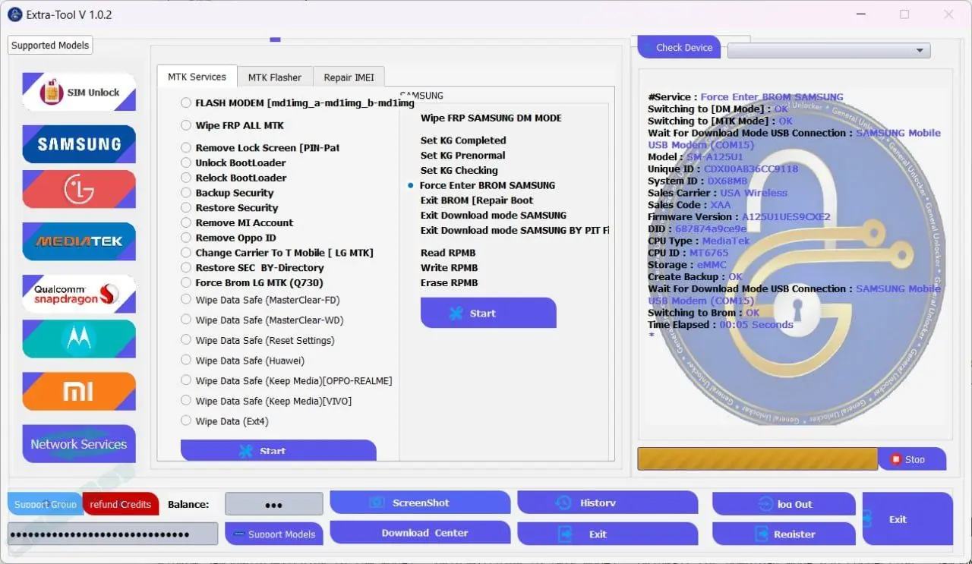Screen dimensions: 972x564
Task: Select the Samsung brand logo
Action: (x=79, y=144)
